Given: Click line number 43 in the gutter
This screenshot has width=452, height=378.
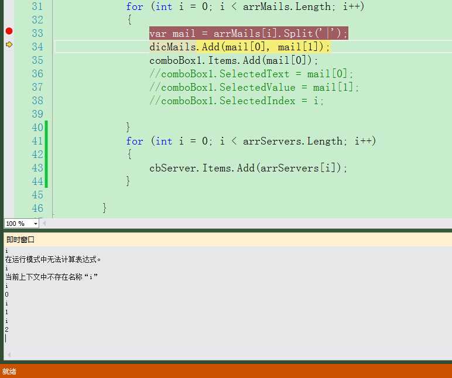Looking at the screenshot, I should (x=37, y=168).
